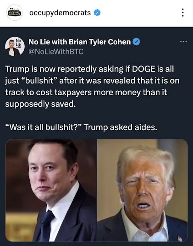This screenshot has width=193, height=246.
Task: Open the right photo of man with open collar
Action: point(143,190)
